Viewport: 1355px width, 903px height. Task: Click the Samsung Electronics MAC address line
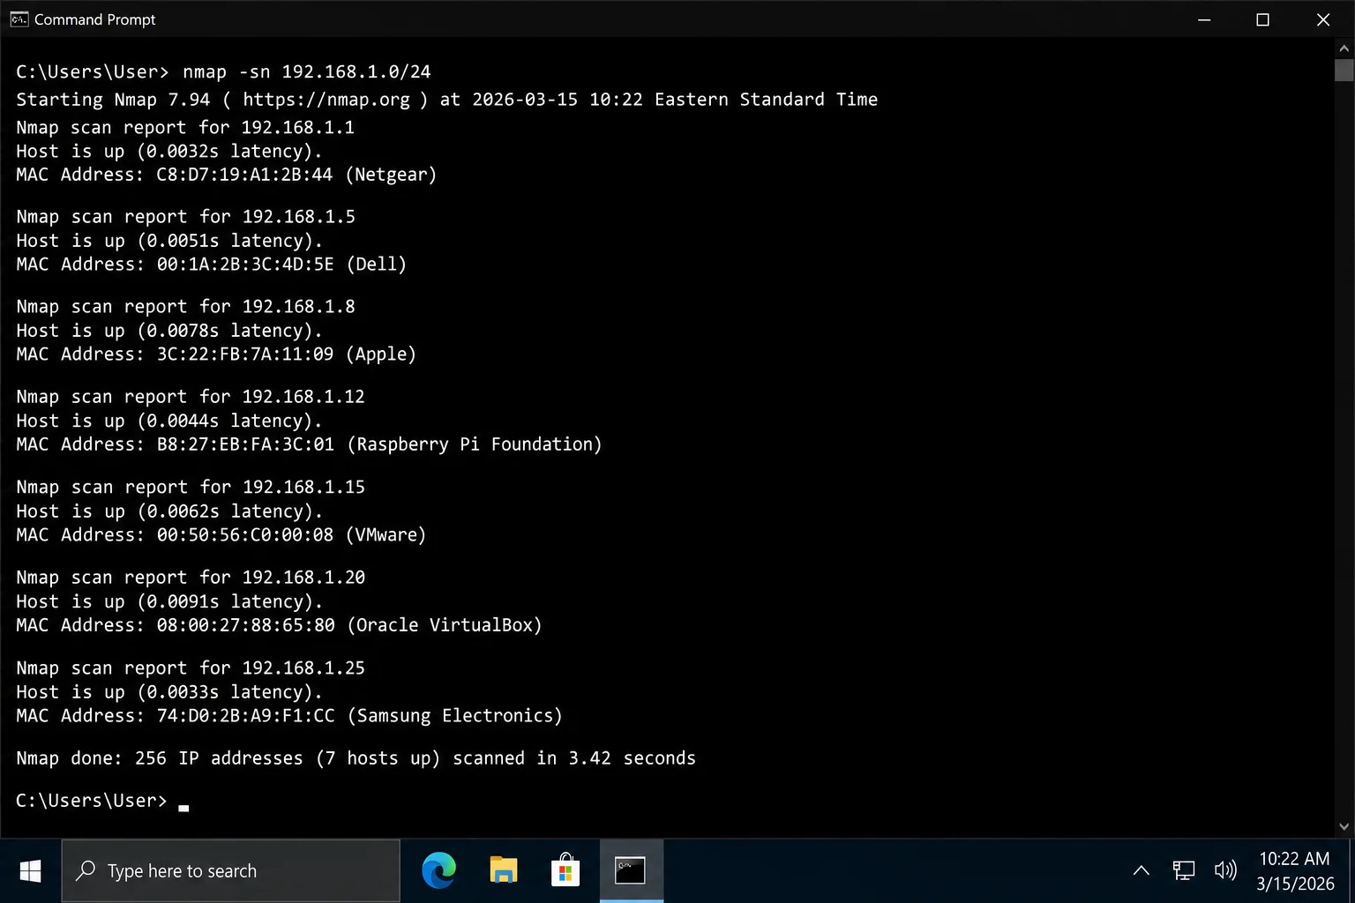pos(289,716)
